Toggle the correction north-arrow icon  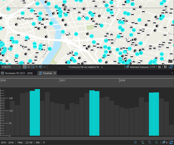pos(41,67)
